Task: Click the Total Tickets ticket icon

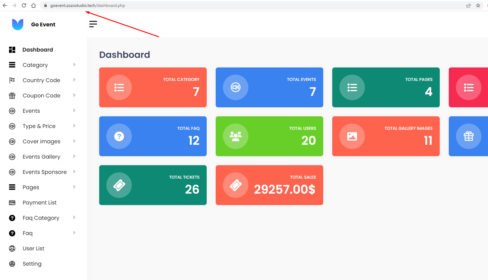Action: pyautogui.click(x=119, y=185)
